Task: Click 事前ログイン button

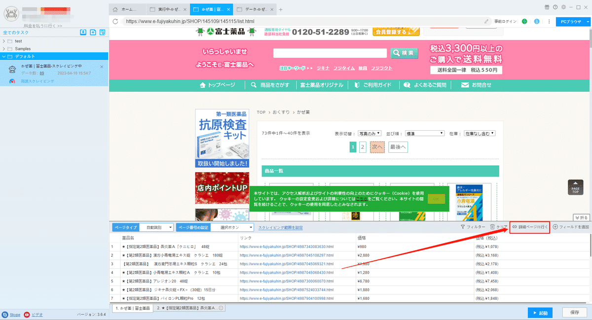Action: [x=505, y=22]
